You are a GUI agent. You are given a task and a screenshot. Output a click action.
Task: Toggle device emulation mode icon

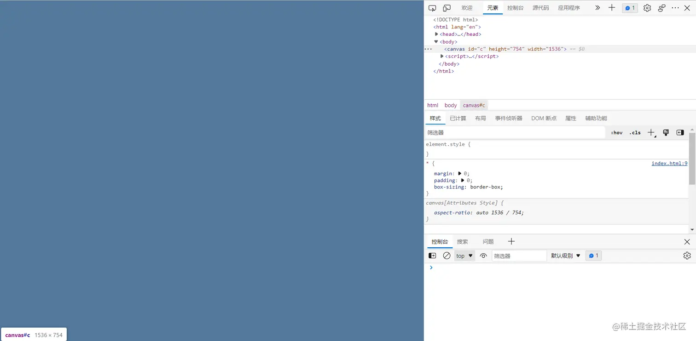447,8
